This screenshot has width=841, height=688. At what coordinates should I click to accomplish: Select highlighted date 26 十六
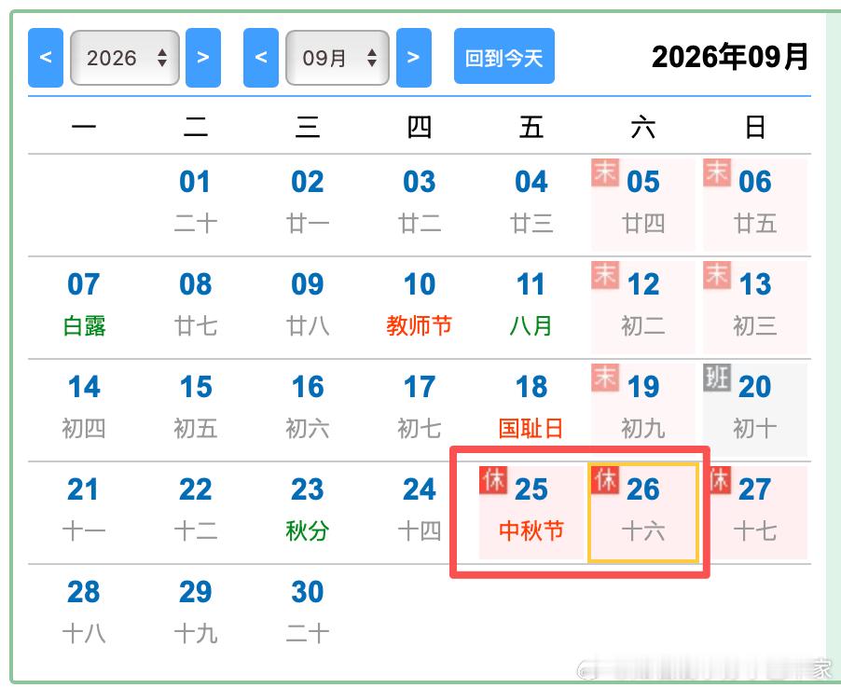point(643,512)
